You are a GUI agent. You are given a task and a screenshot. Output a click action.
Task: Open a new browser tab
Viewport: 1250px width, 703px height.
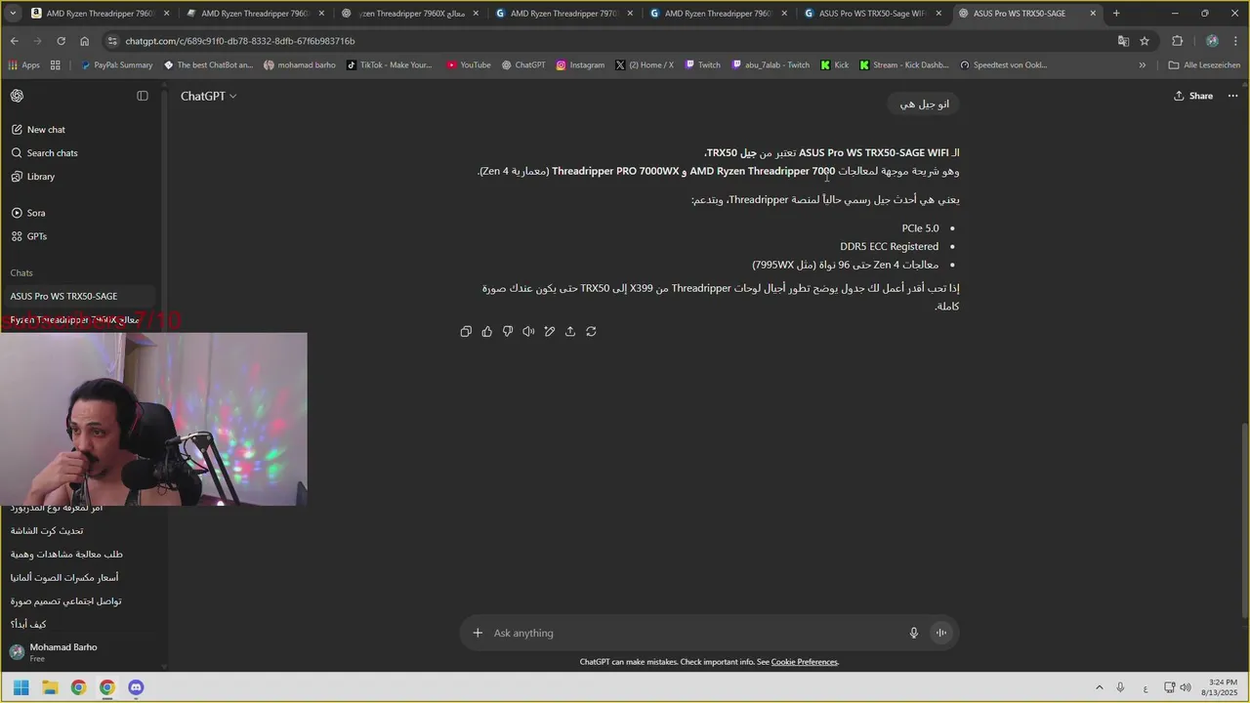click(1116, 14)
